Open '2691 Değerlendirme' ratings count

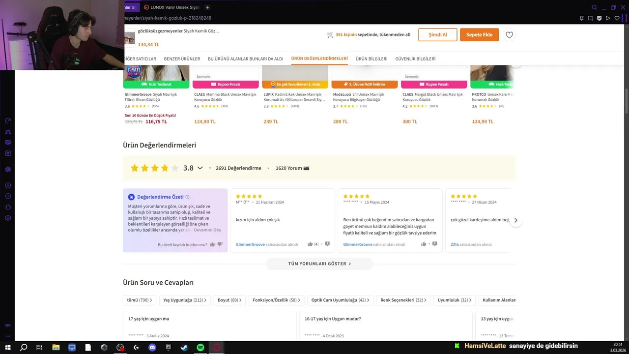point(238,168)
